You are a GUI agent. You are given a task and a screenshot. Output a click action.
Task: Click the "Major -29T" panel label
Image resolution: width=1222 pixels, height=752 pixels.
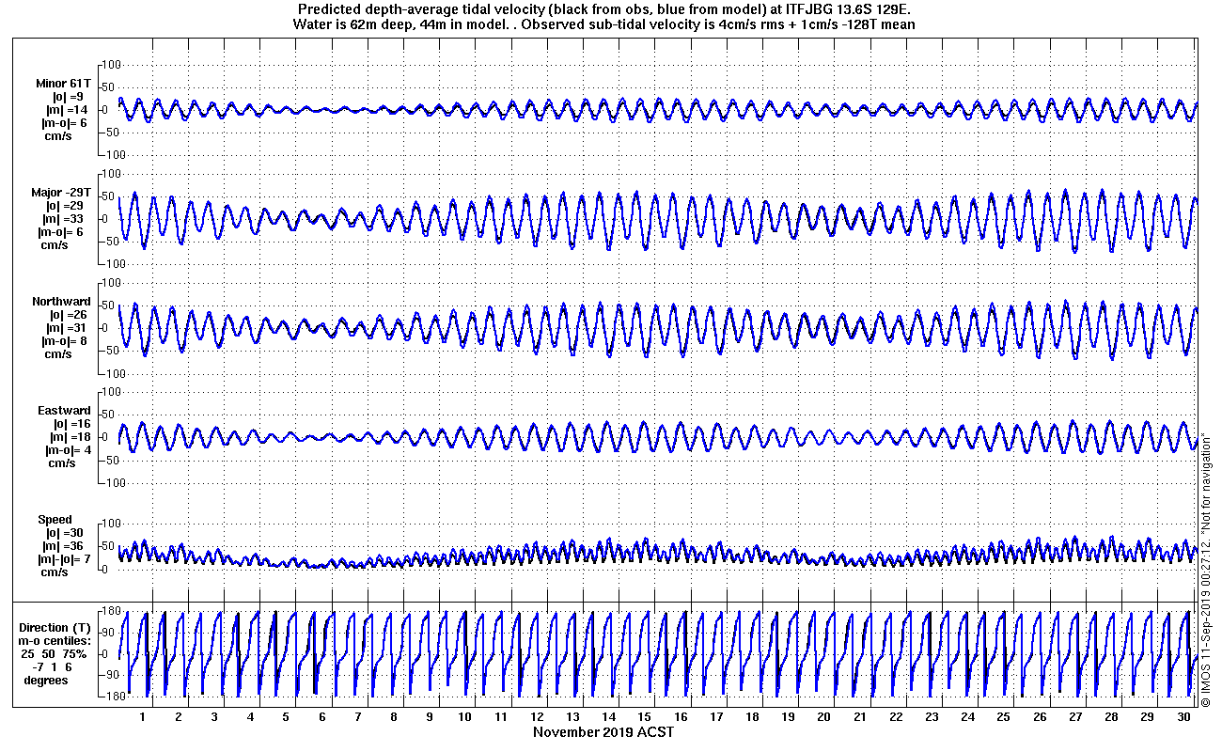[61, 193]
